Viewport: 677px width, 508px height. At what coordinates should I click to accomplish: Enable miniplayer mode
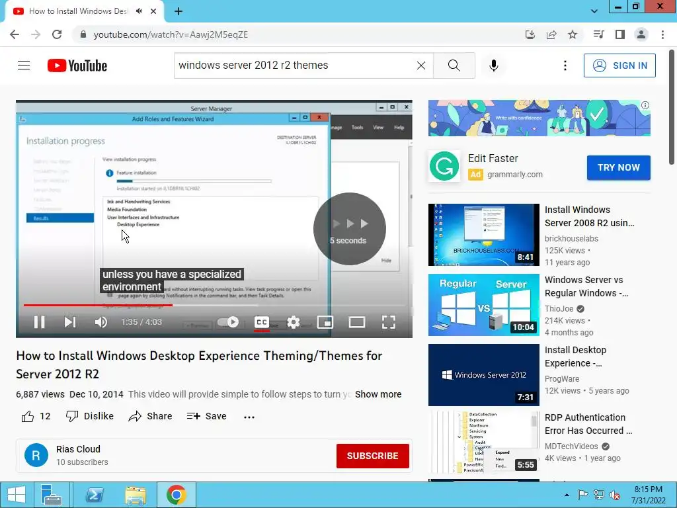click(x=325, y=322)
